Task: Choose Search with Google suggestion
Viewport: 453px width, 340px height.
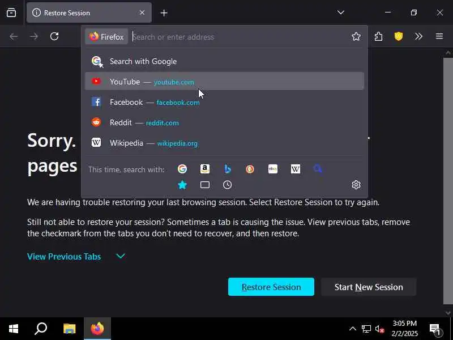Action: tap(224, 61)
